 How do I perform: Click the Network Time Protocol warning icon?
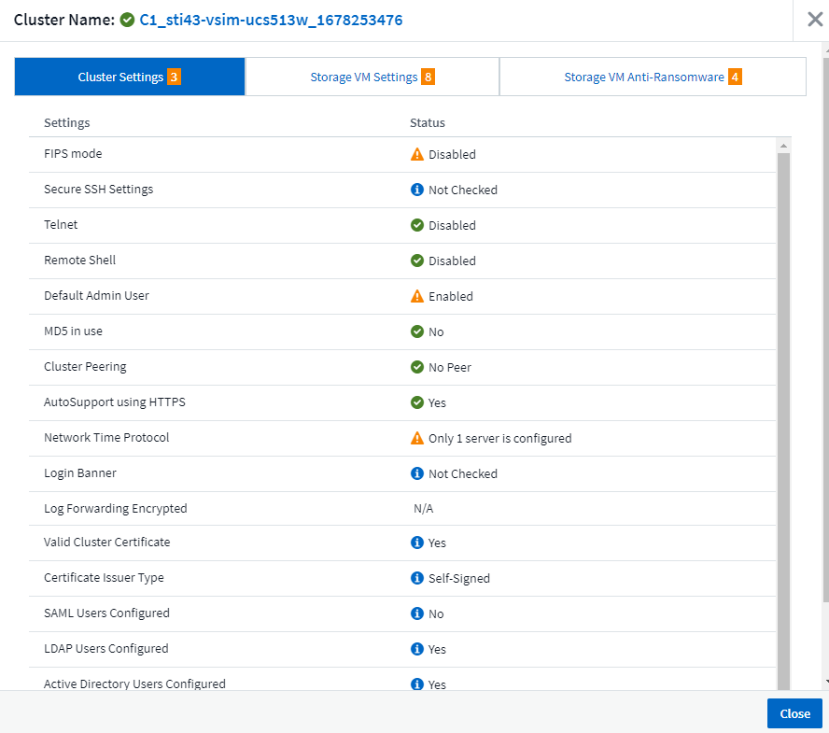tap(417, 438)
